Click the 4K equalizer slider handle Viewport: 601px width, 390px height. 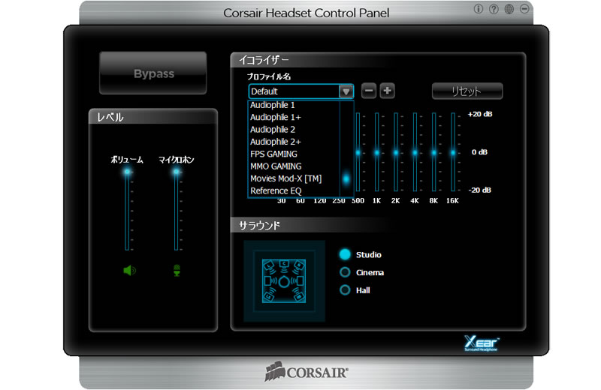click(x=415, y=153)
